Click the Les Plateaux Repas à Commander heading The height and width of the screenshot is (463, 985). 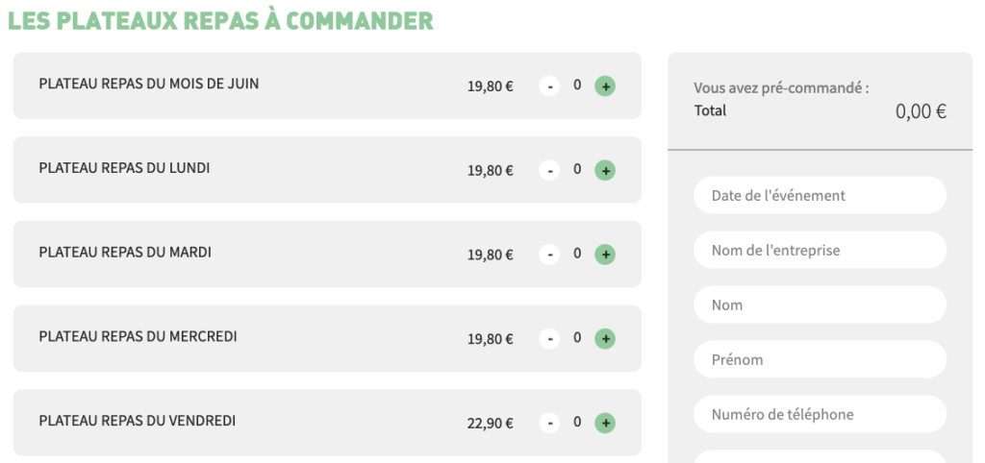tap(220, 20)
